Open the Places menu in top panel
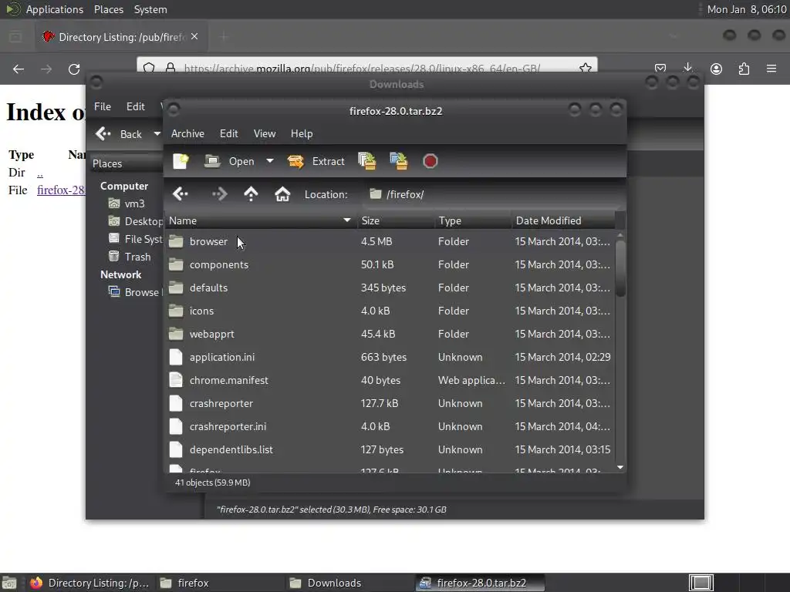The image size is (790, 592). pos(108,9)
